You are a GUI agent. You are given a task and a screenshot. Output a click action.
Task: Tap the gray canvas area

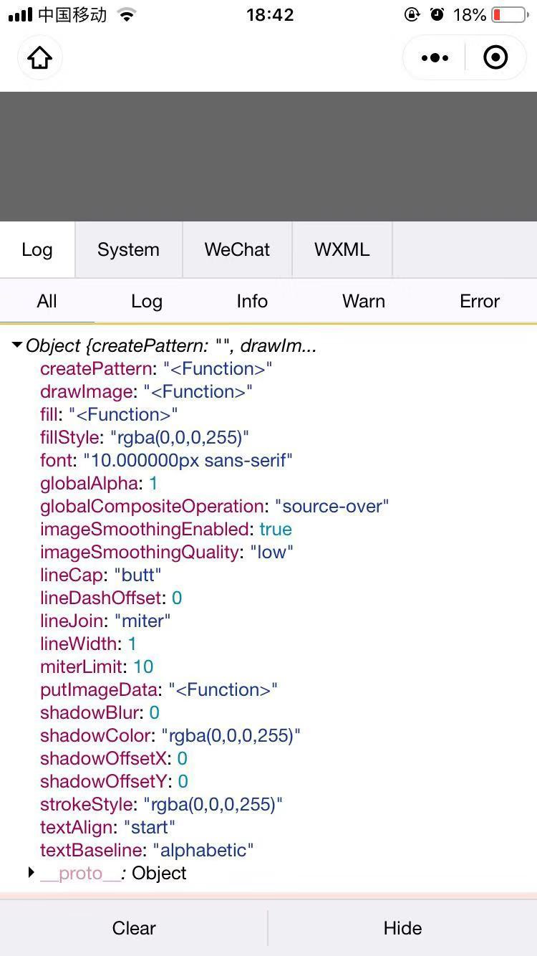[x=268, y=156]
